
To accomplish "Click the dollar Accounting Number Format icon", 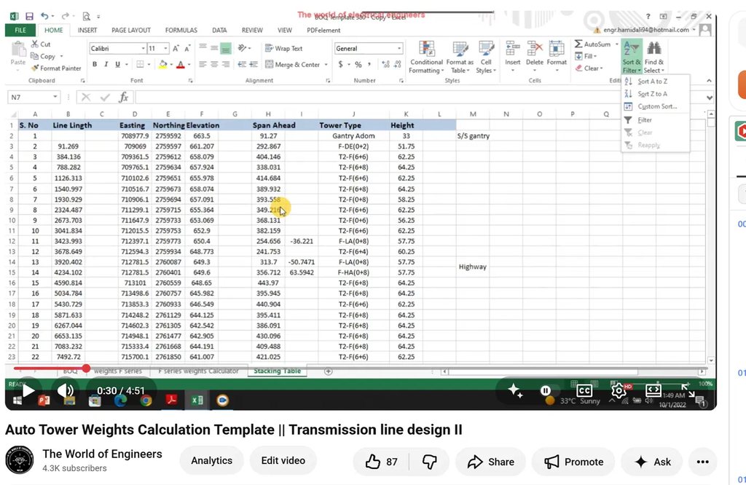I will pos(341,64).
